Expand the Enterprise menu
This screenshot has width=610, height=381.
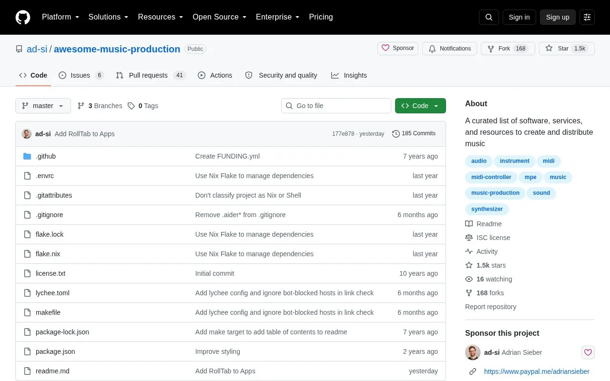tap(277, 17)
